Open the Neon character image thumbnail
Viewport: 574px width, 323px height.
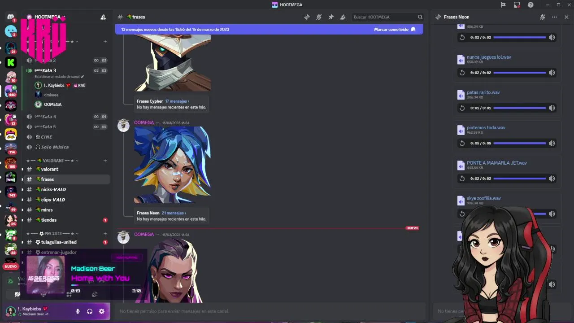point(172,165)
